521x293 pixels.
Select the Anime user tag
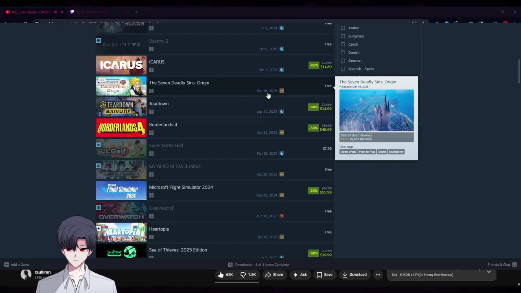(382, 152)
